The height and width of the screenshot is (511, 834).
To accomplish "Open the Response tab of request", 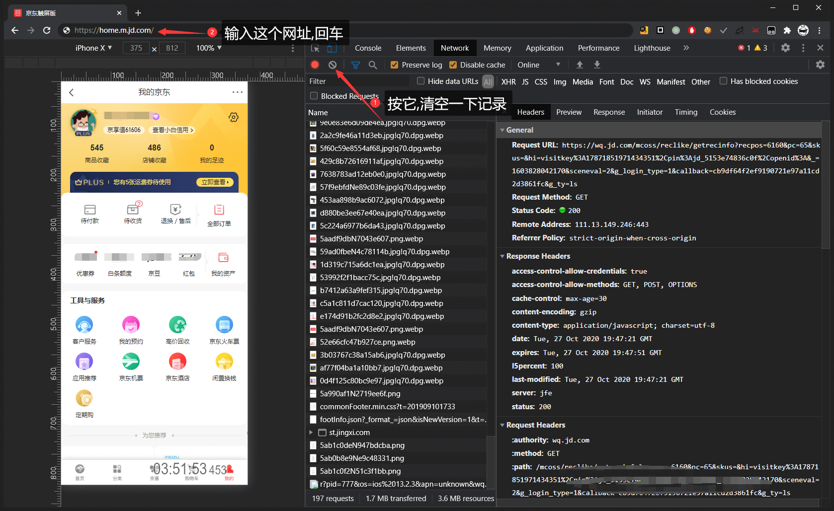I will tap(609, 112).
